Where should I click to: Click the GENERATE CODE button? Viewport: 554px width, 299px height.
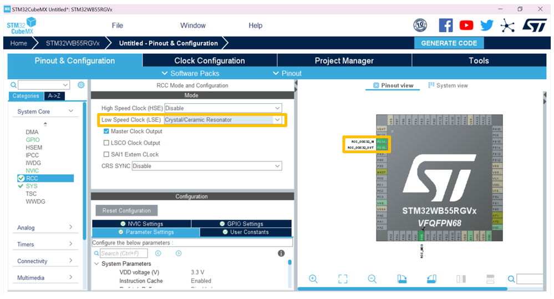449,43
